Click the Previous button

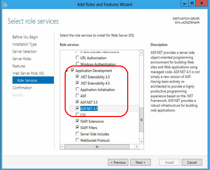point(118,162)
